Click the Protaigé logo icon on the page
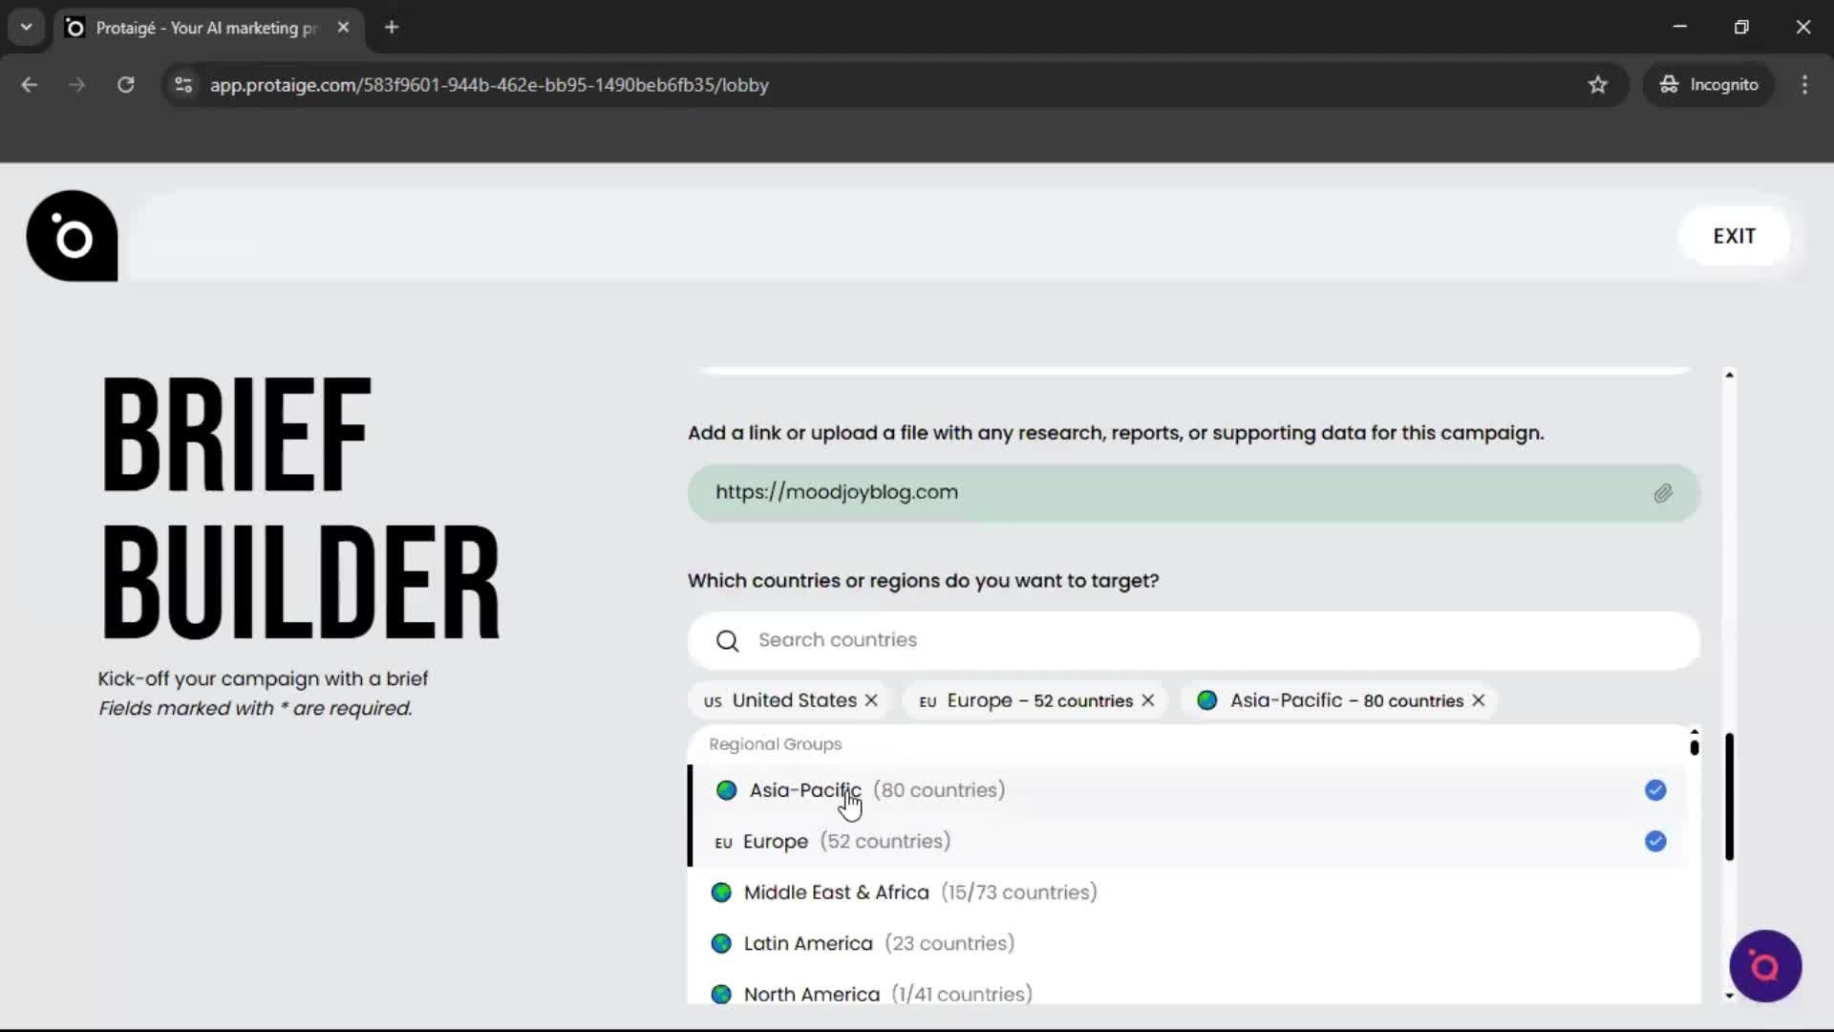This screenshot has height=1032, width=1834. click(x=71, y=236)
